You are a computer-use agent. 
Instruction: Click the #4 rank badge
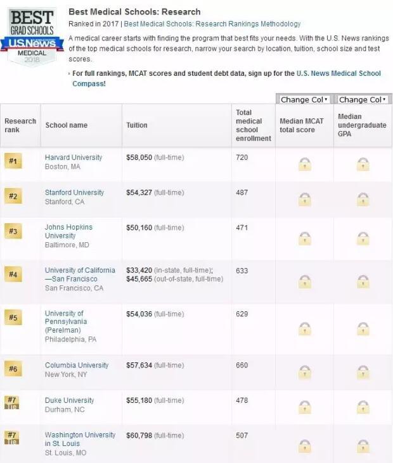[13, 275]
